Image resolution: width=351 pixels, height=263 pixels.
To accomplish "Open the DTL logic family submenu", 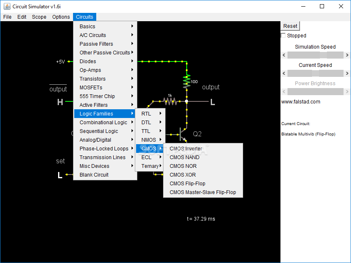I will 150,123.
